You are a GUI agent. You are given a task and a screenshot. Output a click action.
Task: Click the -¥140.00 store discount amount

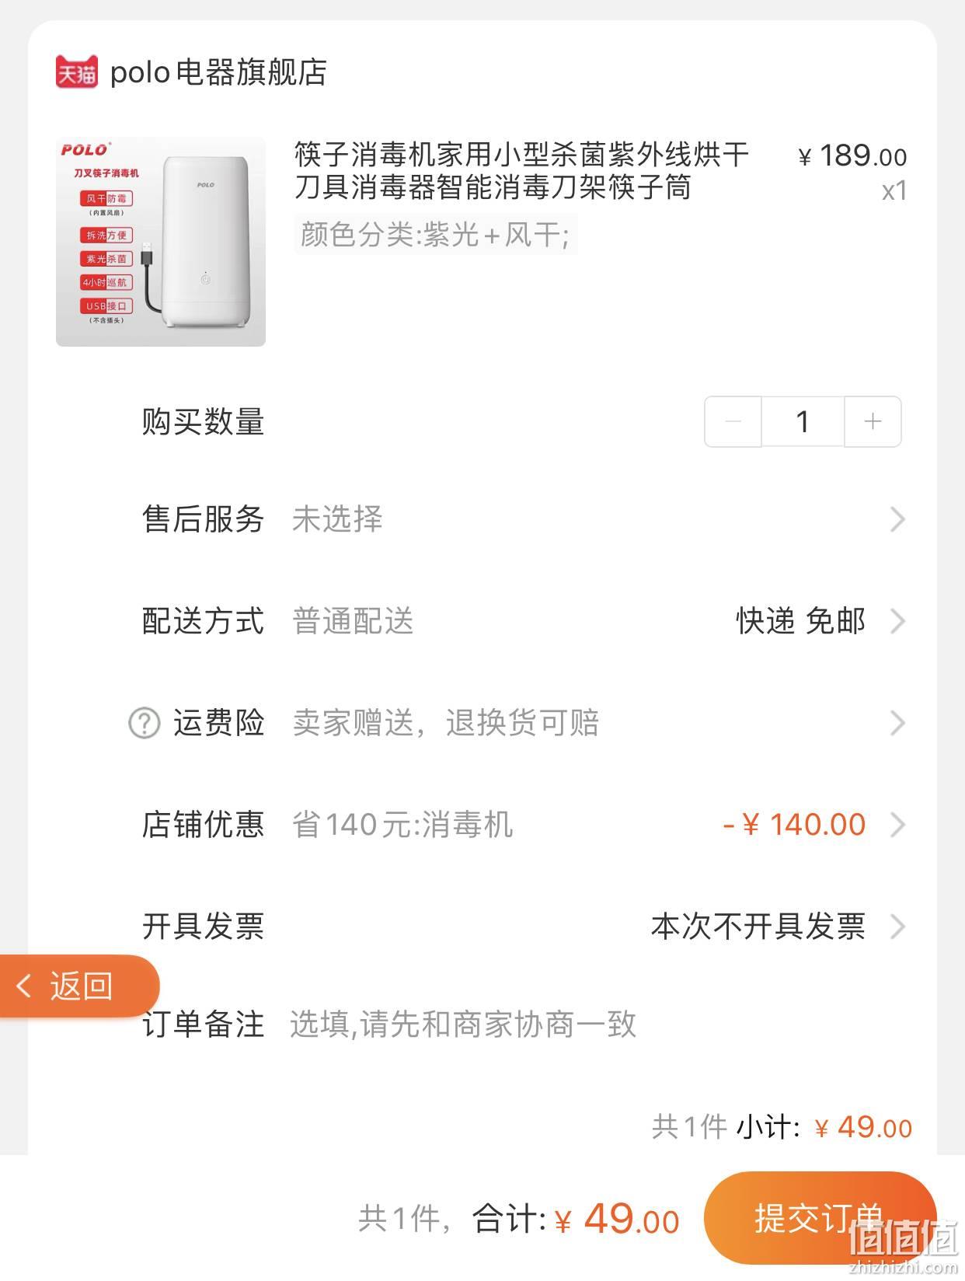click(x=794, y=825)
